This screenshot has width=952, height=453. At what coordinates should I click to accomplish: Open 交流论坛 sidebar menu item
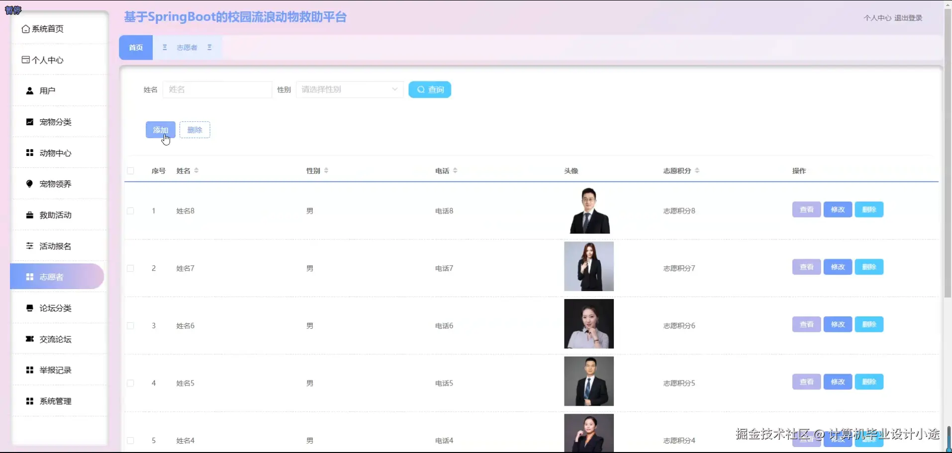[59, 339]
